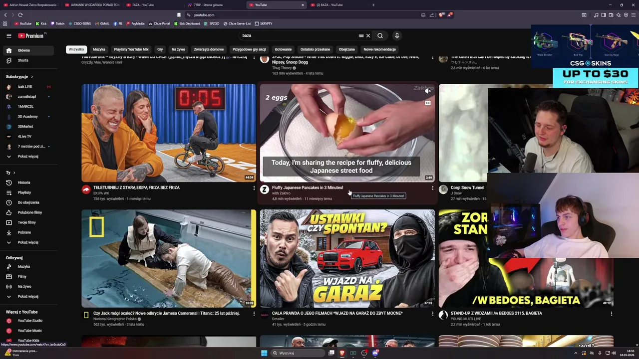The image size is (639, 359).
Task: Select the Wszystko filter chip
Action: pos(76,49)
